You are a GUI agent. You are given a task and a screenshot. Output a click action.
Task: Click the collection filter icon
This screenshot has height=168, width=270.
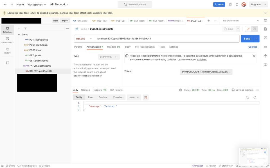[x=25, y=28]
